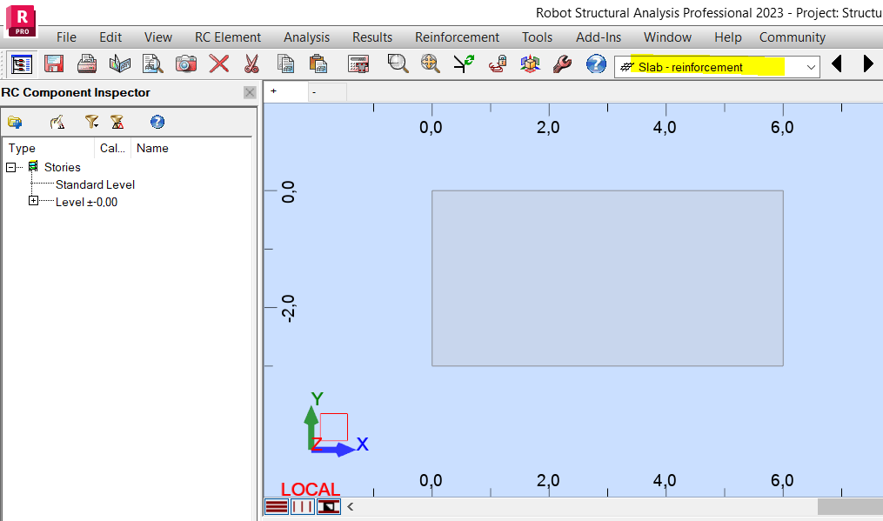Open the RC Element menu
The width and height of the screenshot is (883, 521).
[227, 37]
